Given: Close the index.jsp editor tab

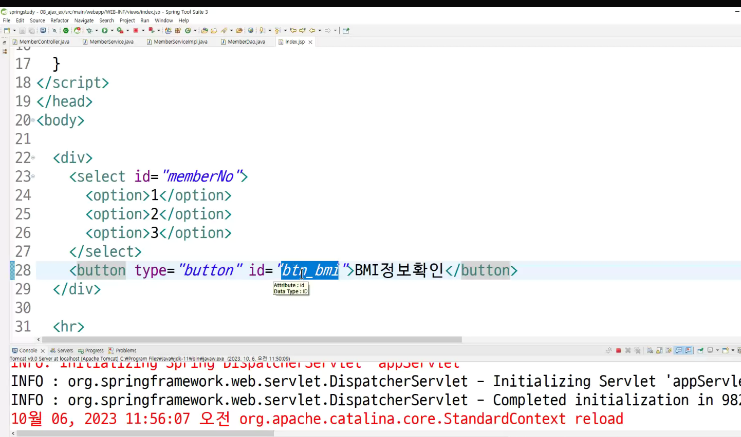Looking at the screenshot, I should pos(310,42).
